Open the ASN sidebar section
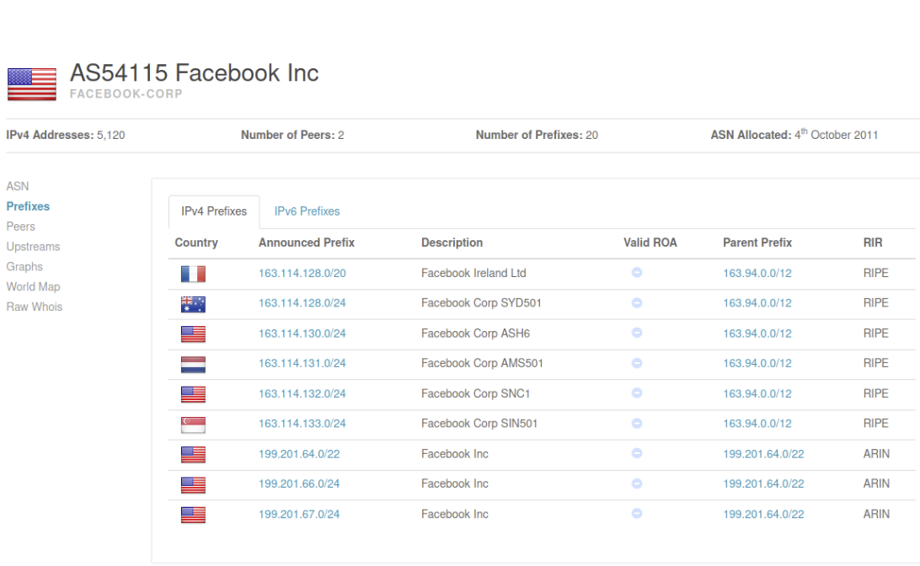Viewport: 920px width, 566px height. coord(18,186)
